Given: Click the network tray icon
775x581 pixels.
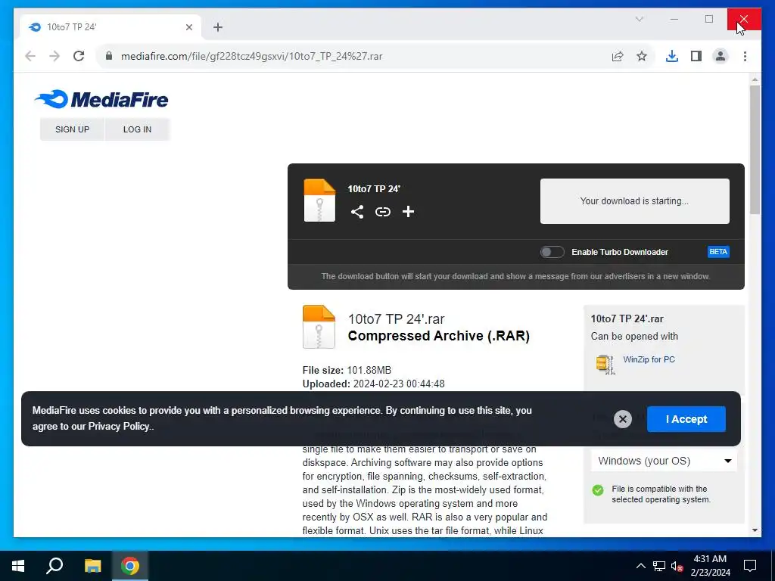Looking at the screenshot, I should [659, 566].
